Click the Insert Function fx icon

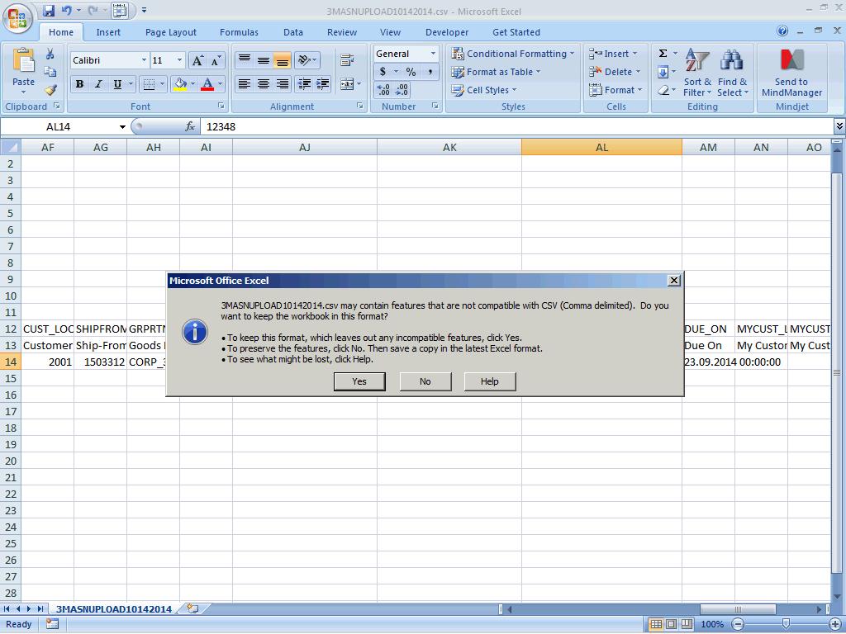click(x=190, y=126)
